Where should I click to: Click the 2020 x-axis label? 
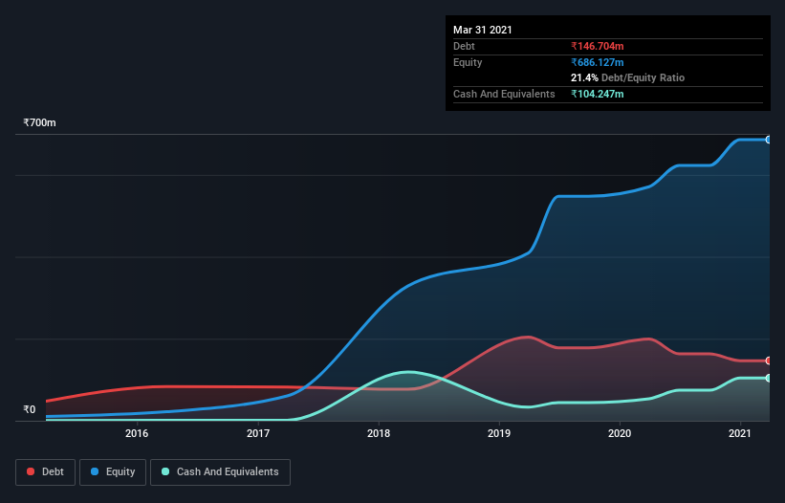(620, 433)
